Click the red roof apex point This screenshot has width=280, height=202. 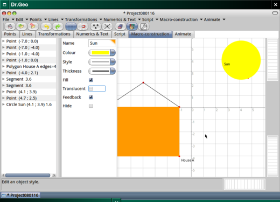(143, 82)
